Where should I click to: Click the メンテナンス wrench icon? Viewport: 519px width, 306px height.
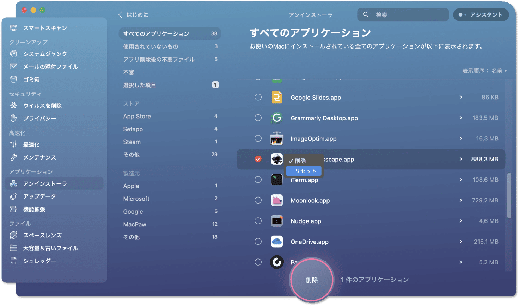click(13, 157)
